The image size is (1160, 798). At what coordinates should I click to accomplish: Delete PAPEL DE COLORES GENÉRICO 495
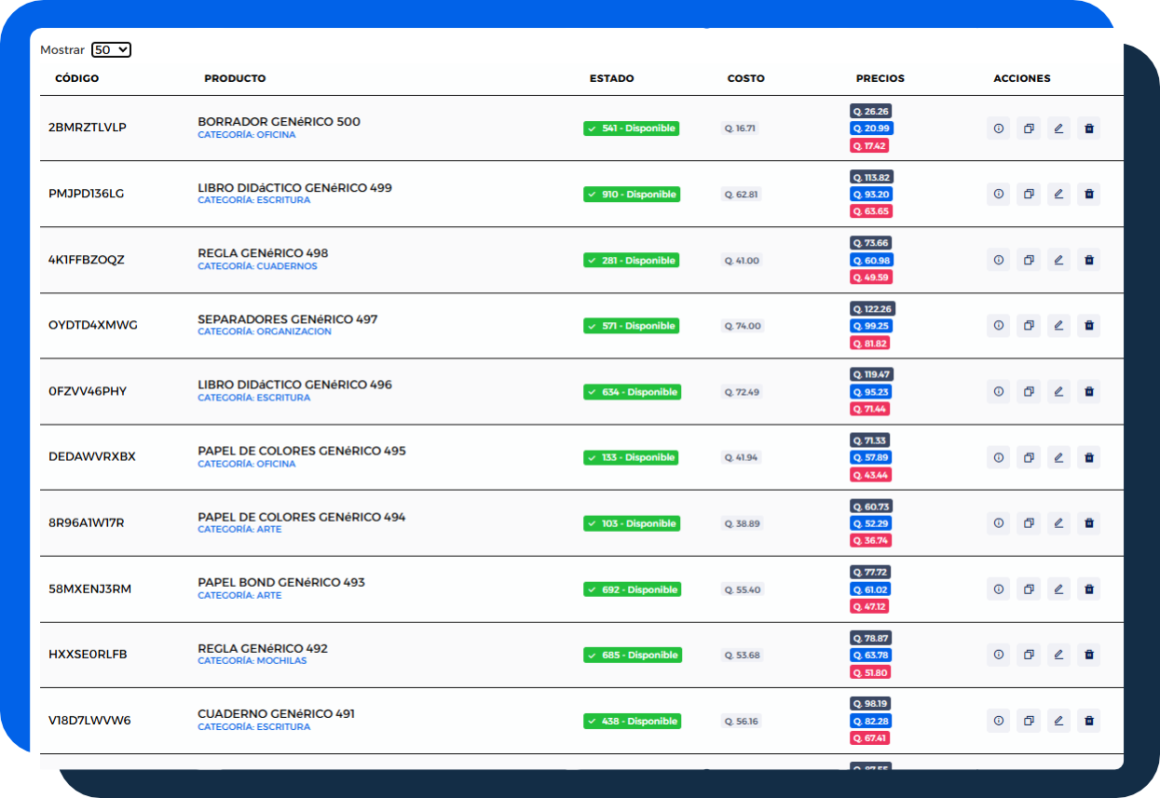coord(1089,457)
